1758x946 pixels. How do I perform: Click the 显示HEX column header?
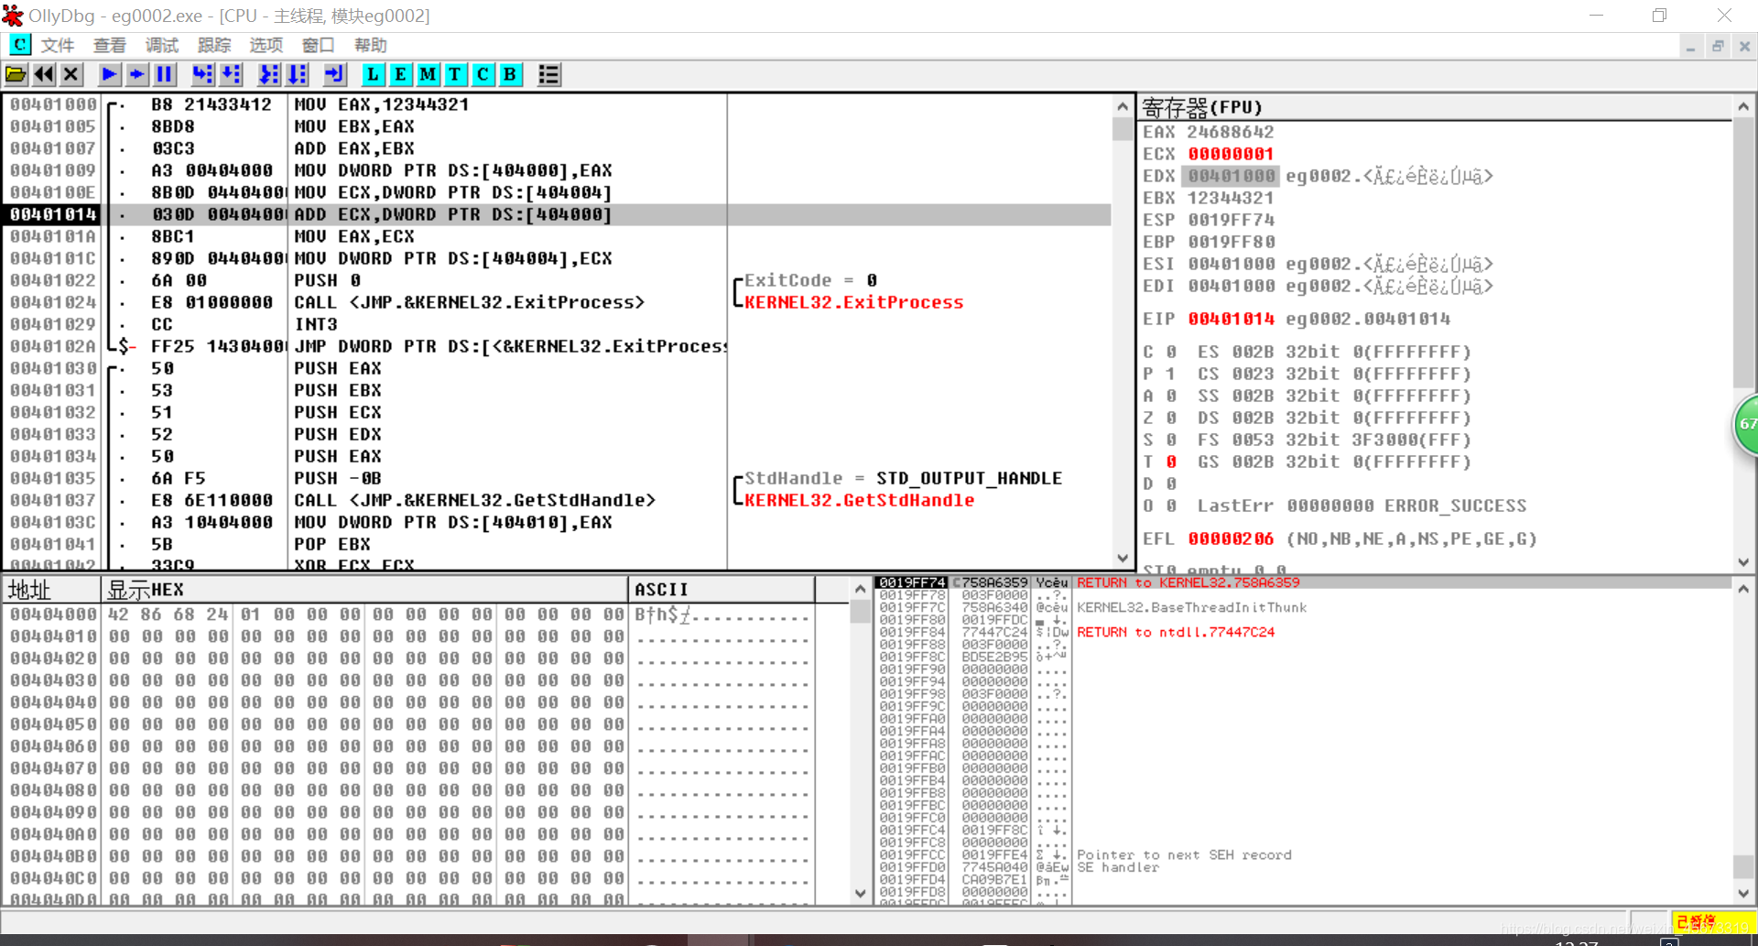tap(364, 590)
